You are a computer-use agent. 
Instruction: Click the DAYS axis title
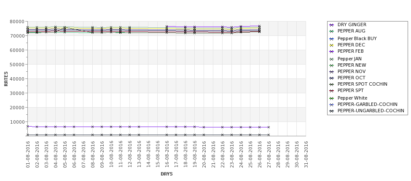(x=167, y=174)
